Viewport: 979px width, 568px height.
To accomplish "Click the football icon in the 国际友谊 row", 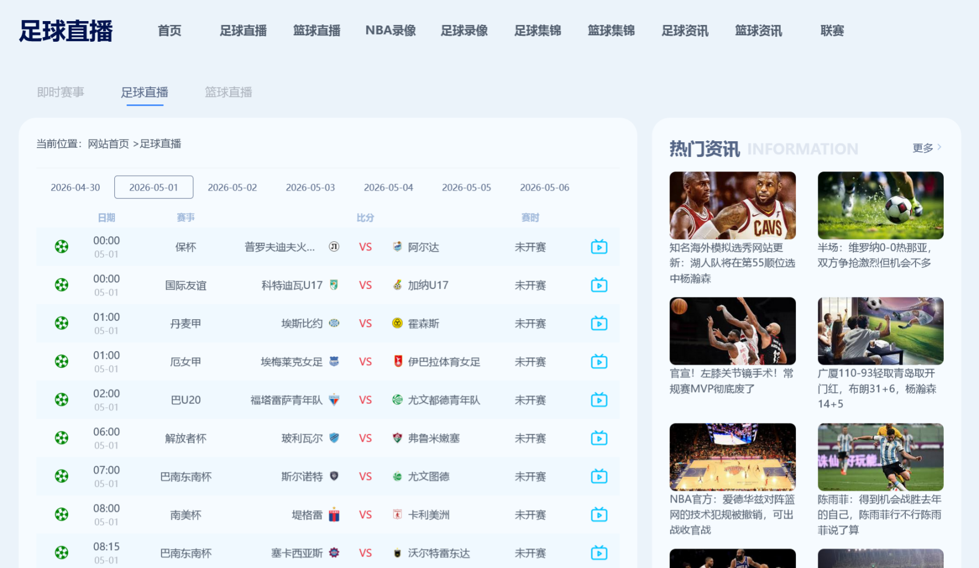I will (62, 285).
